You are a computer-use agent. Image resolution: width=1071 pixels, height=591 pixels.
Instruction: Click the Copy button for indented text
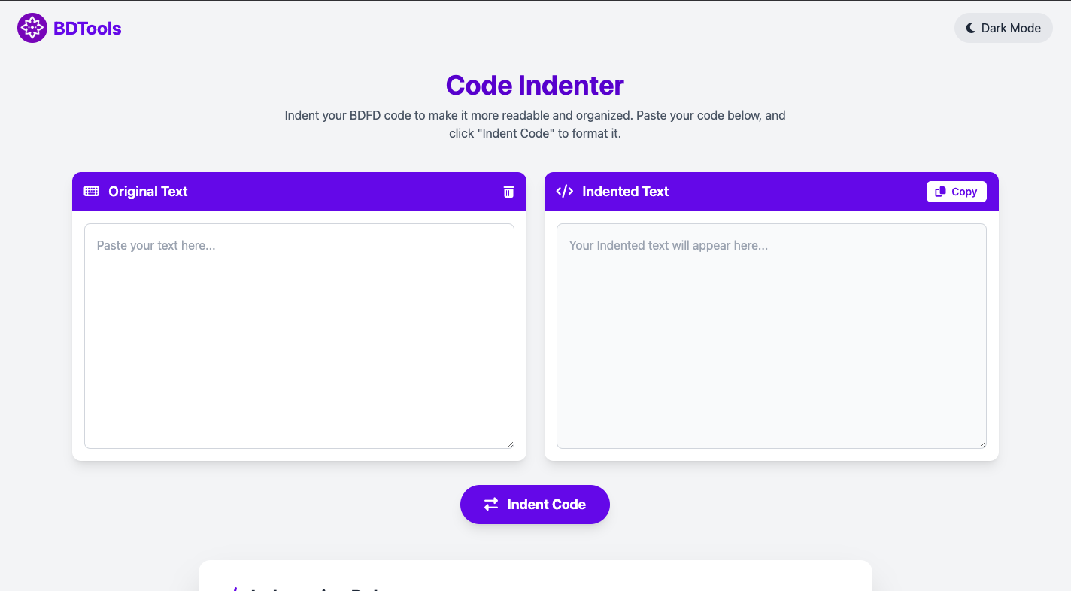tap(956, 192)
